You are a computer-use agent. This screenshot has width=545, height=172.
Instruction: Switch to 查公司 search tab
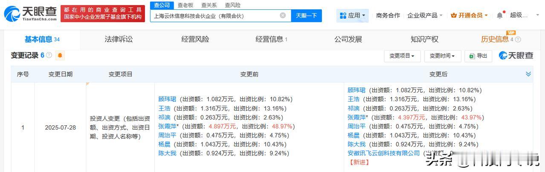pos(162,5)
